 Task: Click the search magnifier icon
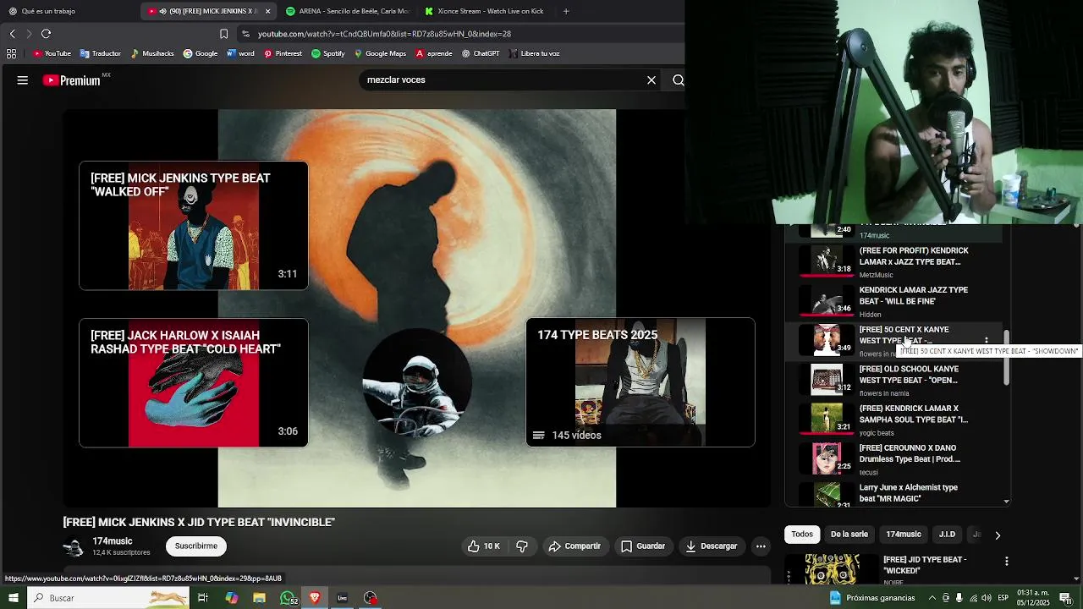coord(678,80)
